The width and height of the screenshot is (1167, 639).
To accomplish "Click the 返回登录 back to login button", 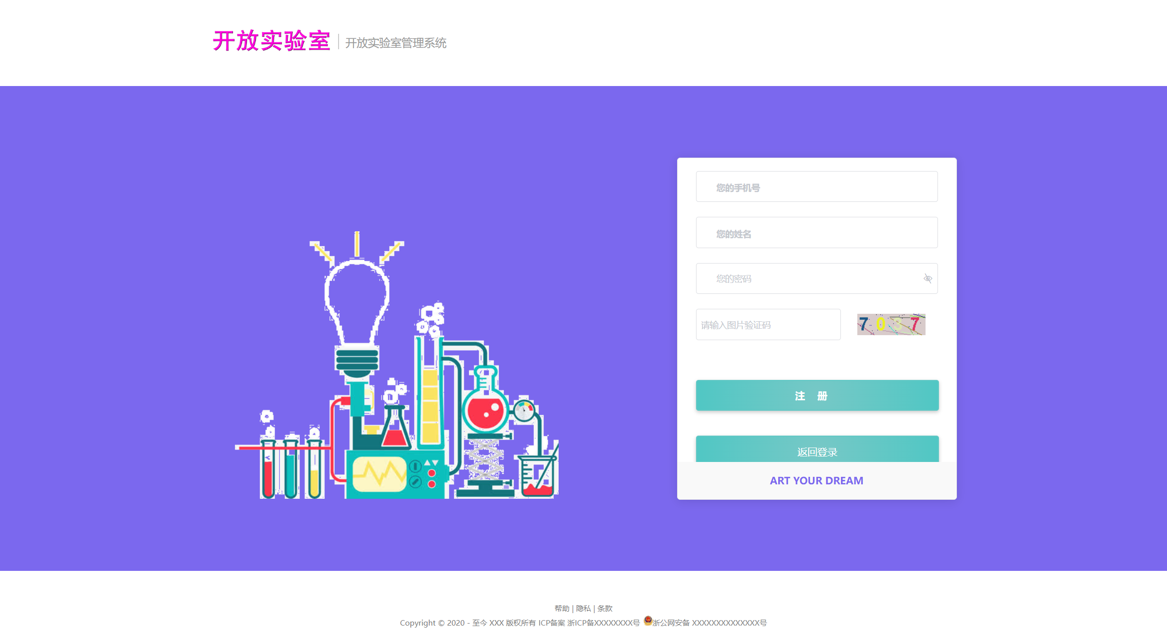I will tap(817, 450).
